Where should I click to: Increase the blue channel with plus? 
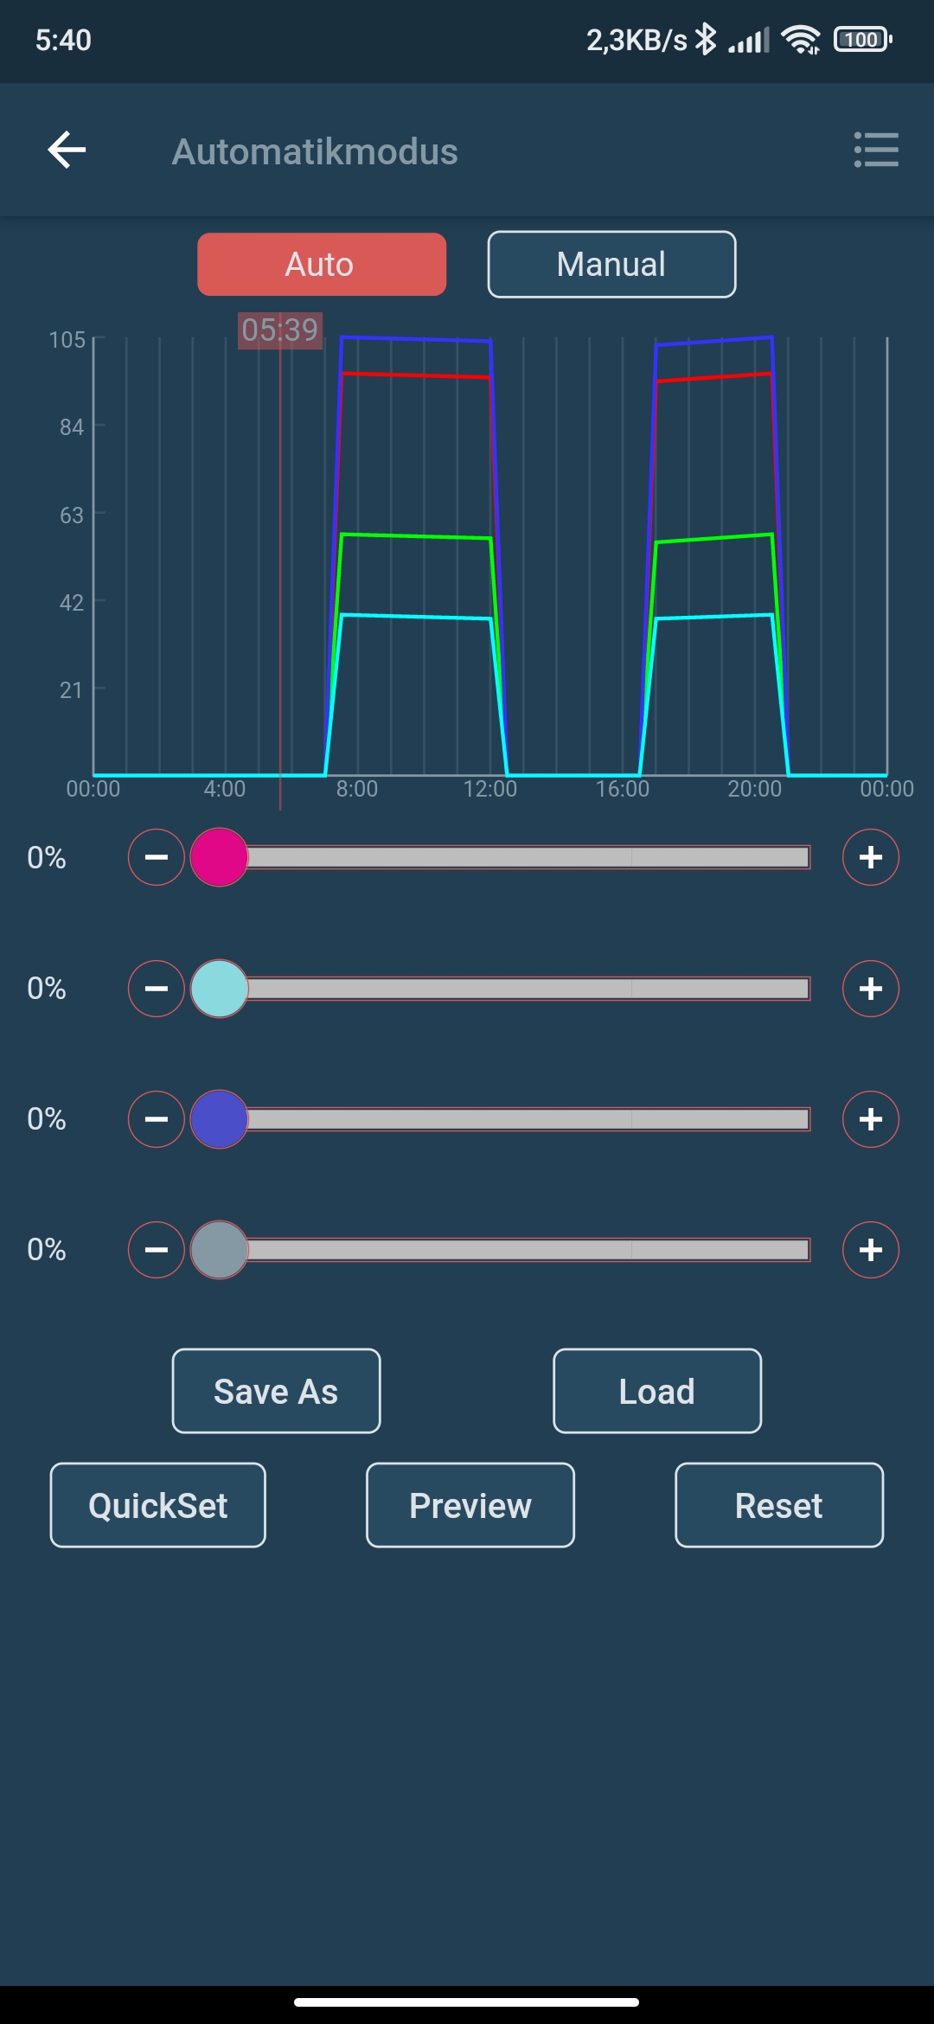click(x=870, y=1119)
